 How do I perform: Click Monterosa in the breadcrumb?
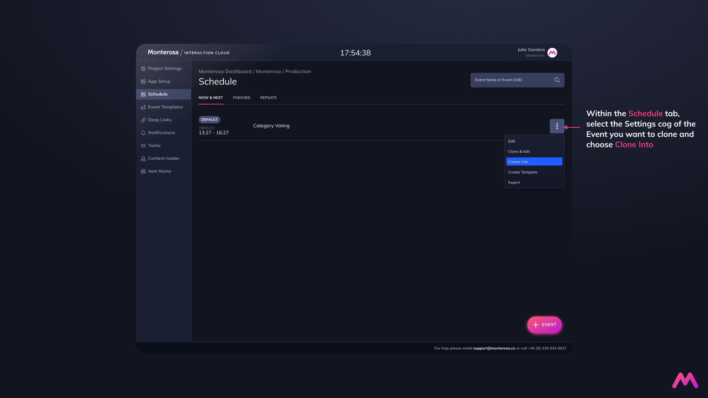click(x=268, y=72)
